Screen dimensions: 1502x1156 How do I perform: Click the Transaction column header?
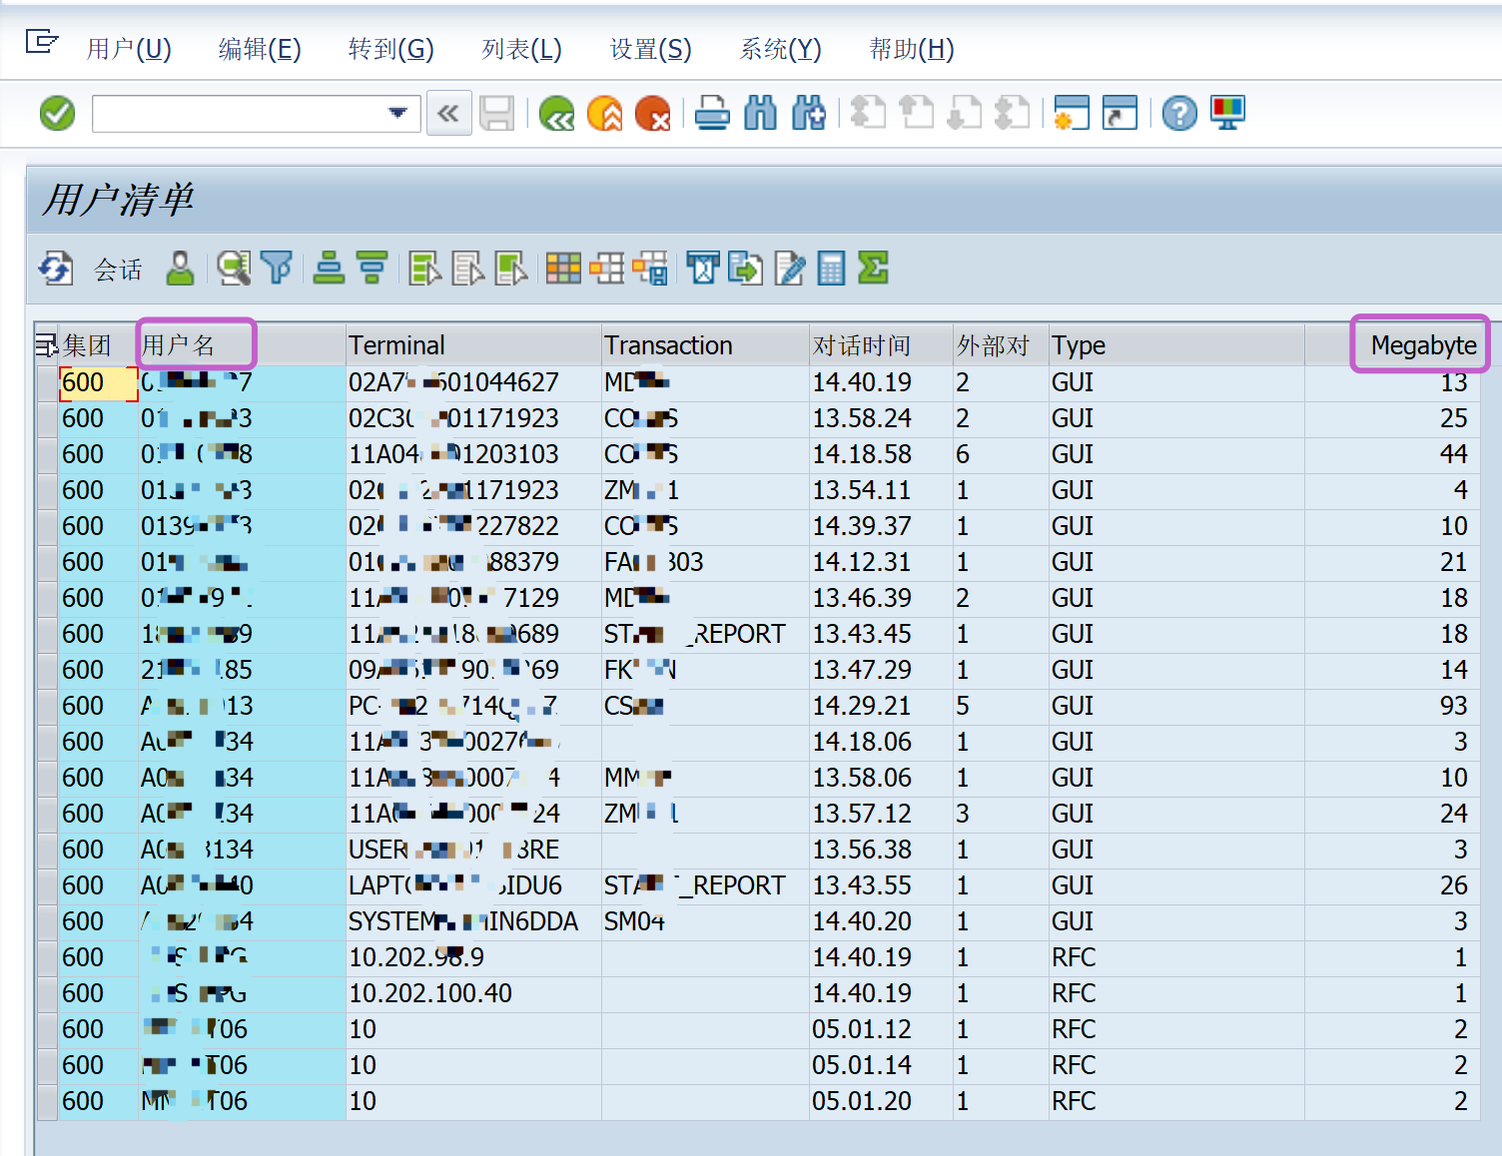(x=705, y=345)
